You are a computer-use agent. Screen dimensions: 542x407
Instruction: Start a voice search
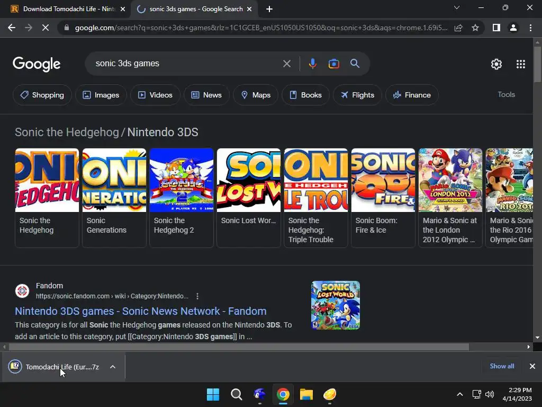(312, 64)
